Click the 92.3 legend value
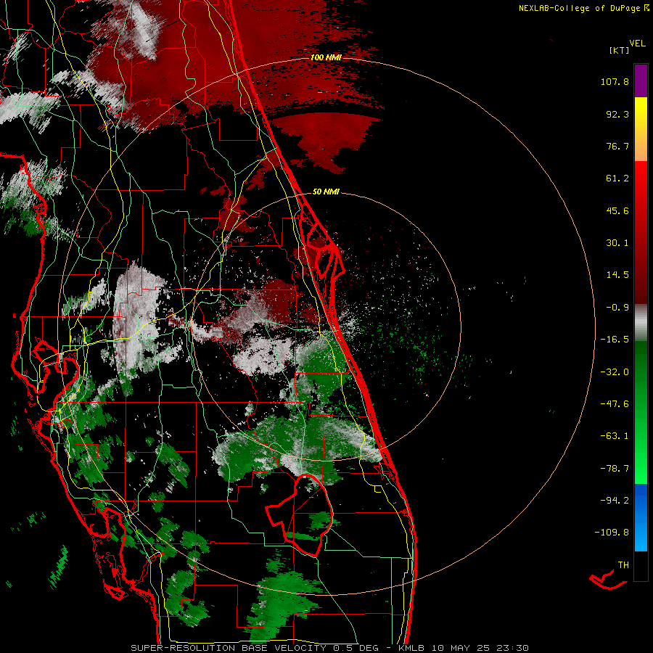 pos(617,114)
